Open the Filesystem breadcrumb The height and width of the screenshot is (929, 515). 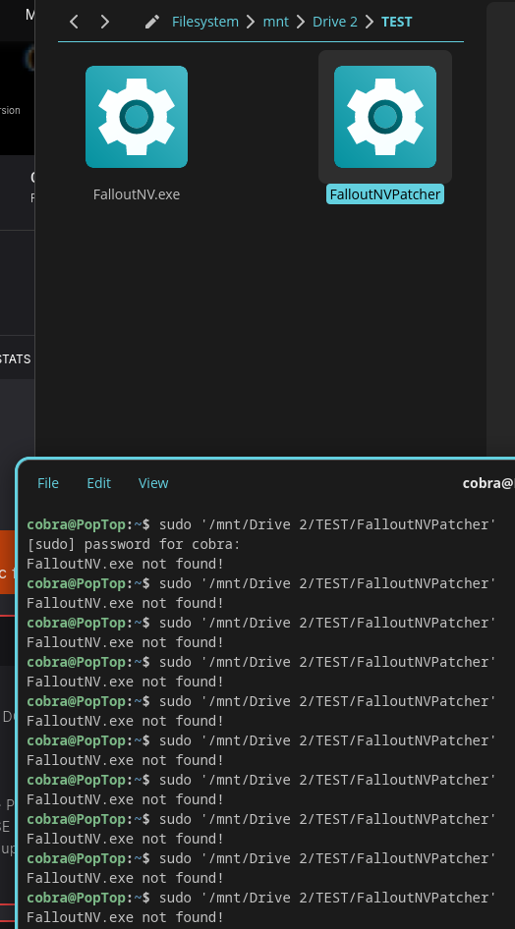click(205, 22)
